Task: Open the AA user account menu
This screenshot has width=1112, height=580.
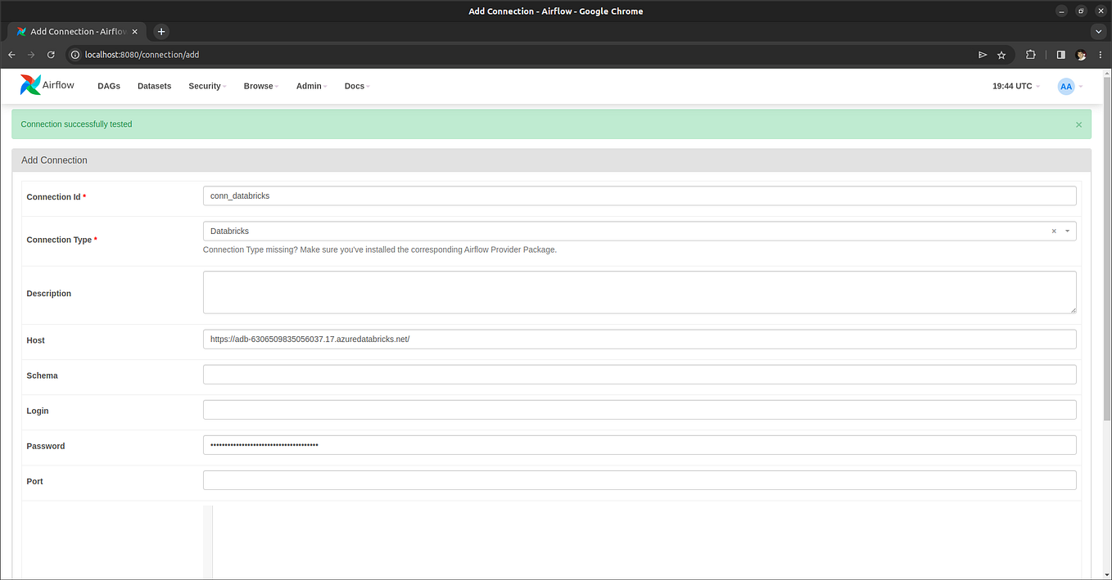Action: [x=1066, y=86]
